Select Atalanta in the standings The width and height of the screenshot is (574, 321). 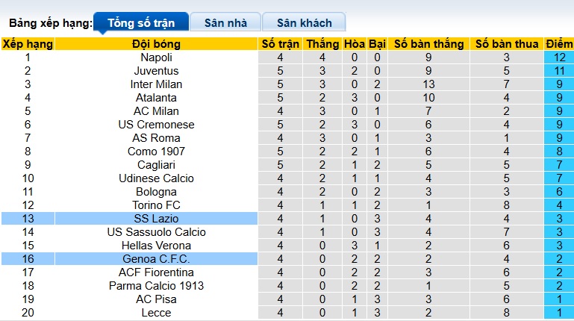(x=156, y=98)
